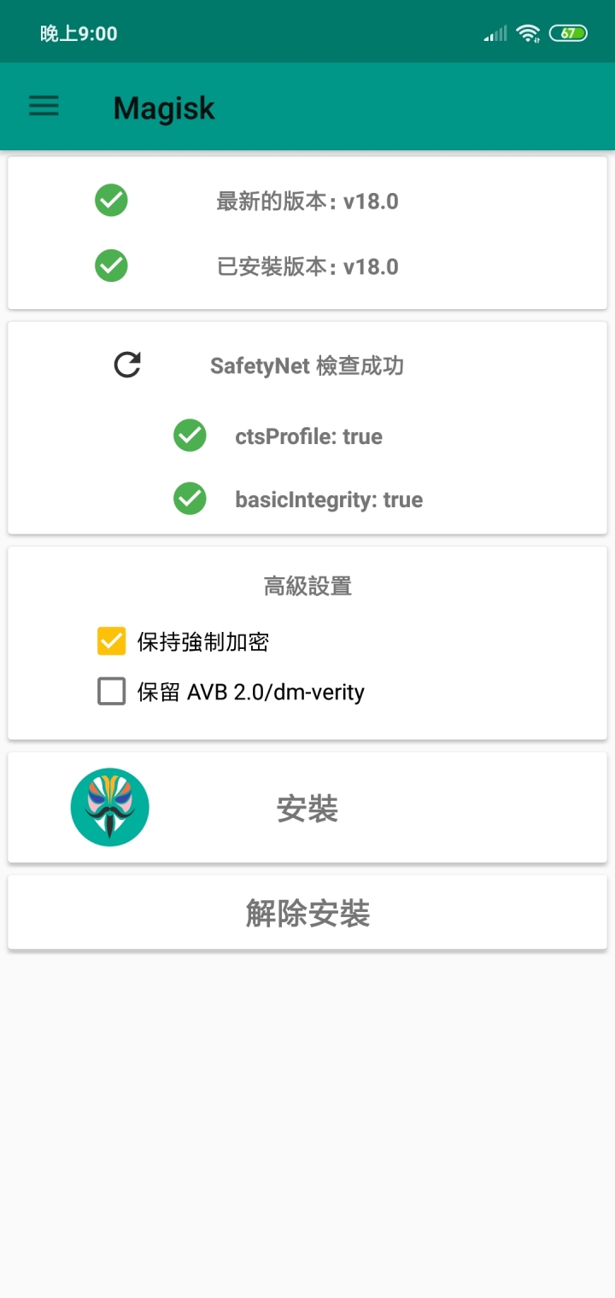The image size is (615, 1298).
Task: Collapse the 高級設置 section header
Action: pyautogui.click(x=307, y=586)
